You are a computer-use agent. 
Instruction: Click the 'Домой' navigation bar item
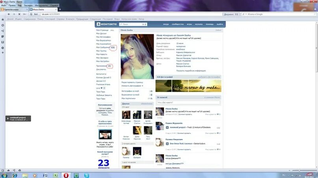tap(10, 19)
